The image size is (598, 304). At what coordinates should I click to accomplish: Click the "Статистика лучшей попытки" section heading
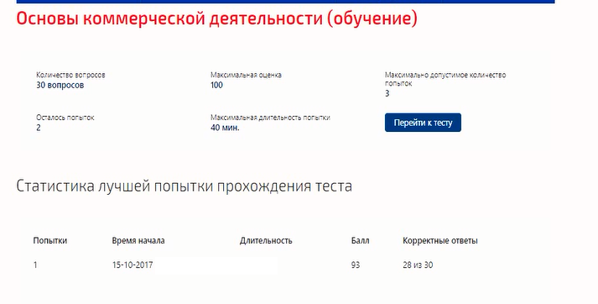(x=185, y=186)
